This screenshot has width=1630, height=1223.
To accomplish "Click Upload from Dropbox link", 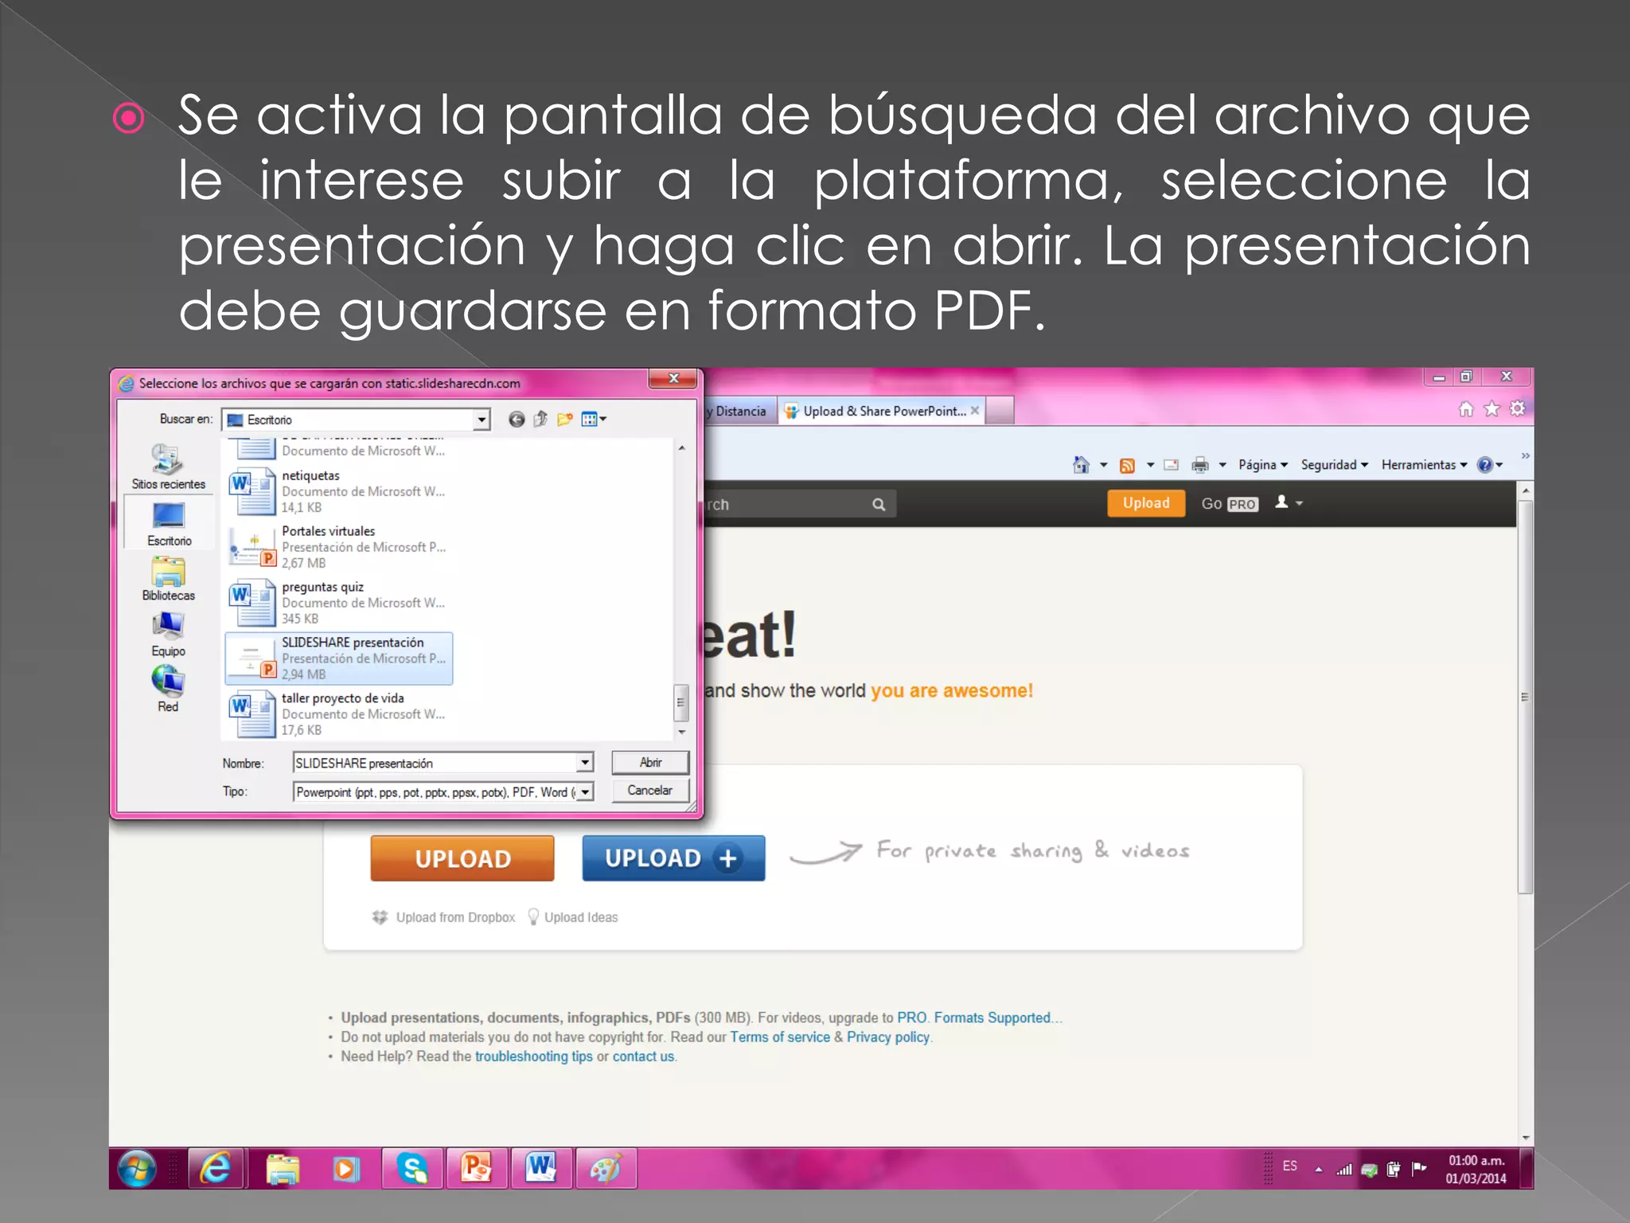I will click(444, 917).
